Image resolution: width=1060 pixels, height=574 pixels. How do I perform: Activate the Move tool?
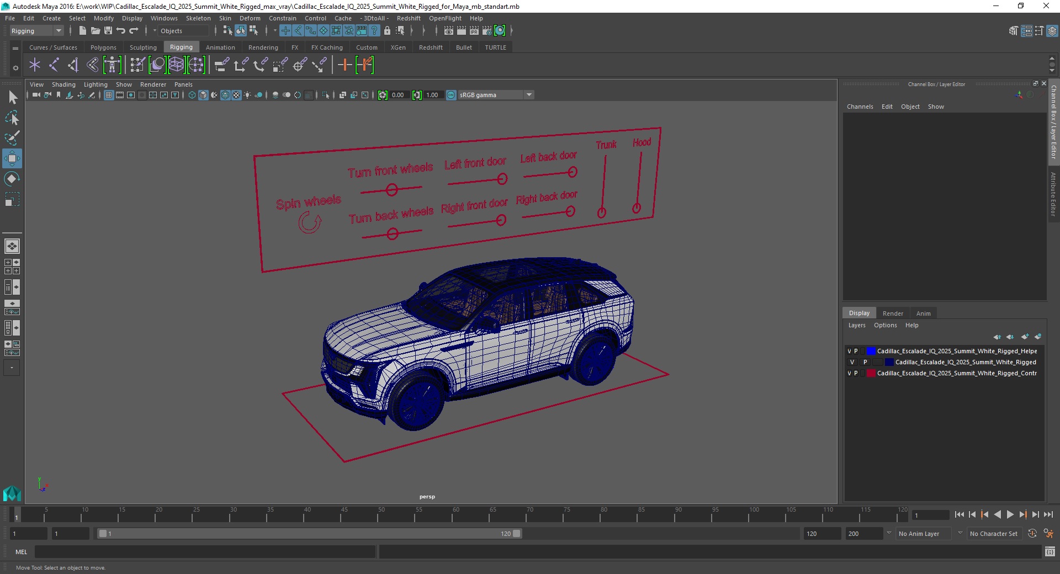(12, 158)
